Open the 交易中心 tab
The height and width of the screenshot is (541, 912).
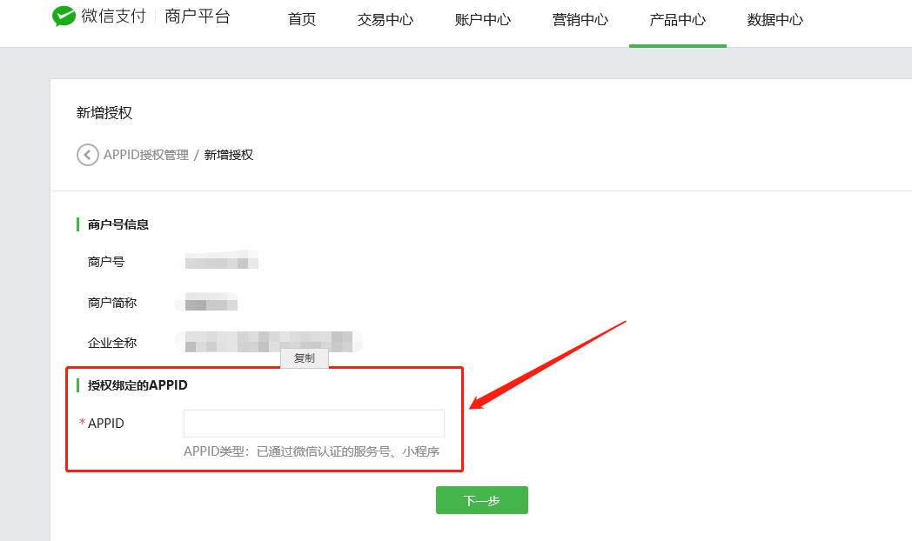(385, 20)
